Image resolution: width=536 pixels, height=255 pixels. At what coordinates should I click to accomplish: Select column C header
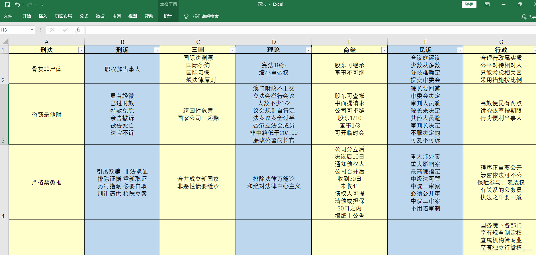[x=198, y=42]
